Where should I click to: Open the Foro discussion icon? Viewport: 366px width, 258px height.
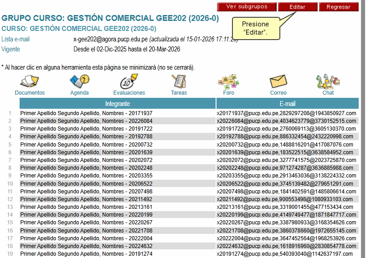coord(228,82)
